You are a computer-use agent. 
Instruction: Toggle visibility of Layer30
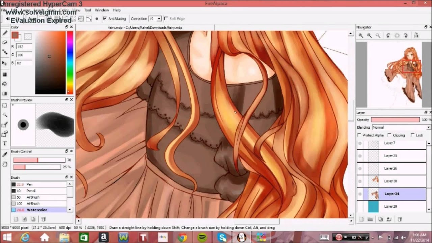pyautogui.click(x=360, y=181)
